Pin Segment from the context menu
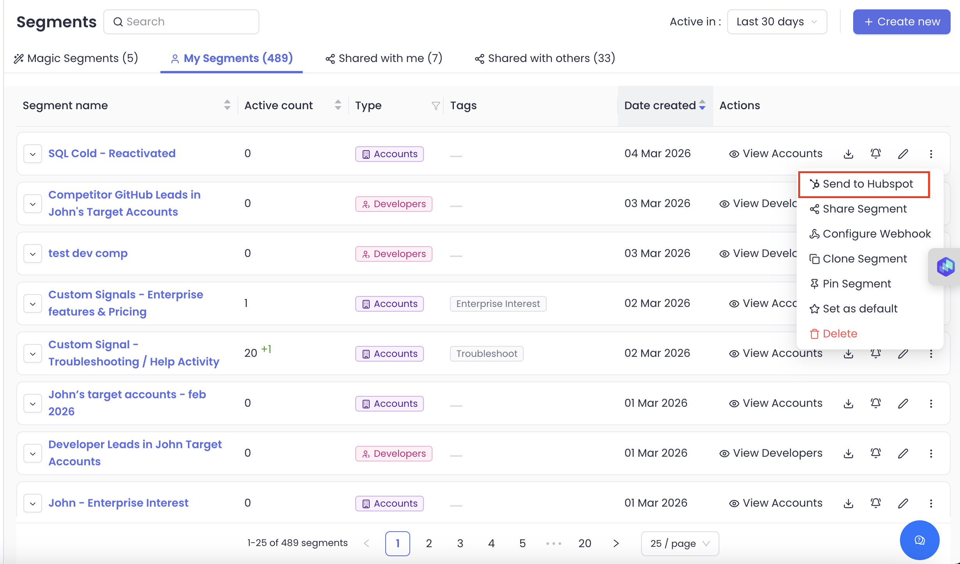Screen dimensions: 960x564 point(856,284)
